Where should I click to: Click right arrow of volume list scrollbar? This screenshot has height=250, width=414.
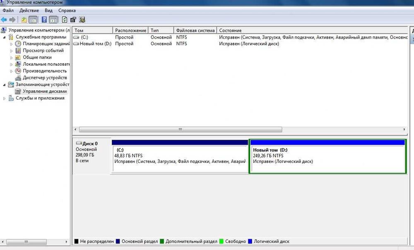click(404, 129)
